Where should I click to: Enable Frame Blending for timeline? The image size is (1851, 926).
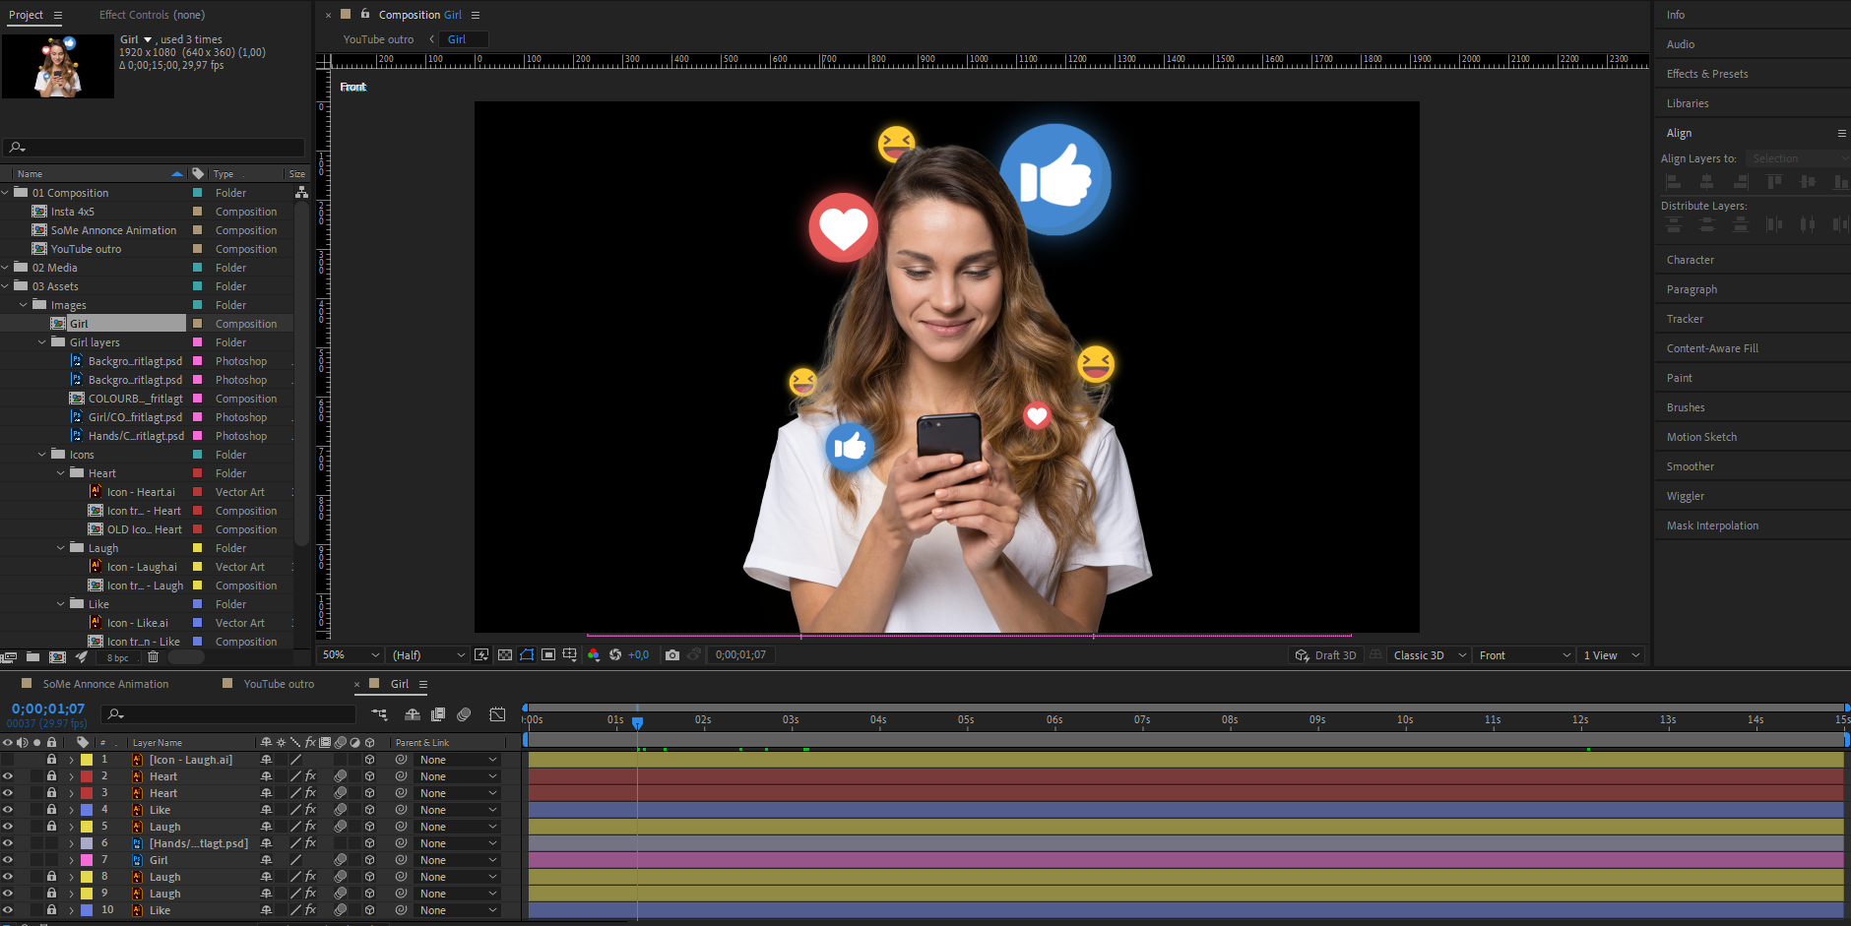(438, 714)
